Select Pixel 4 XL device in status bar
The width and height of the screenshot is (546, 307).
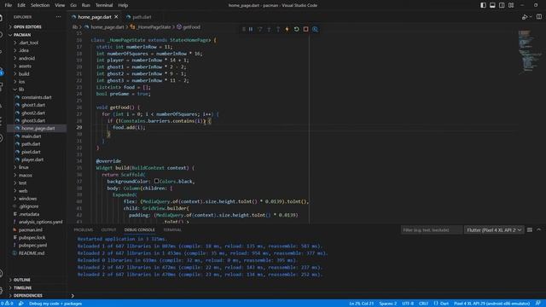(491, 304)
